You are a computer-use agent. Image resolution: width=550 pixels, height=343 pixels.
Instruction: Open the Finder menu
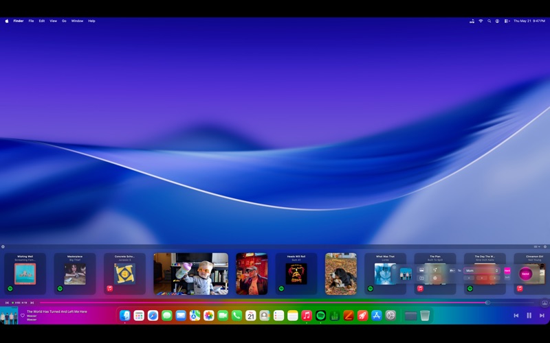tap(19, 21)
